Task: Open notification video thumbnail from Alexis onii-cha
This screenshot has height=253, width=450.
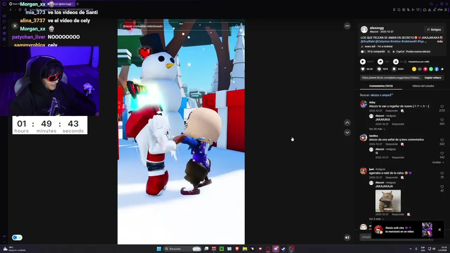Action: (427, 229)
